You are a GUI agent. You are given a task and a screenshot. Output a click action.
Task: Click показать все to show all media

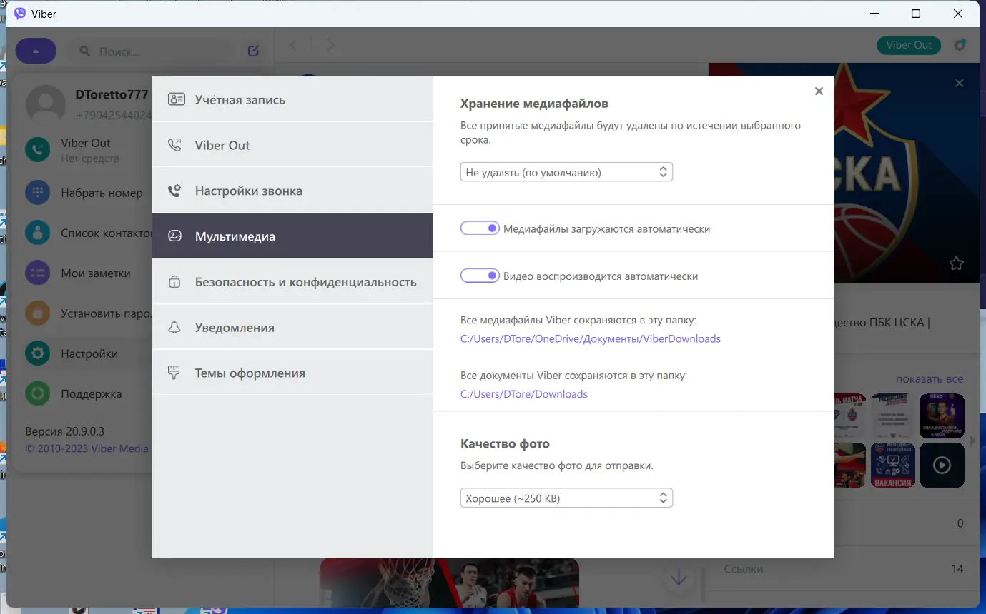[x=930, y=378]
